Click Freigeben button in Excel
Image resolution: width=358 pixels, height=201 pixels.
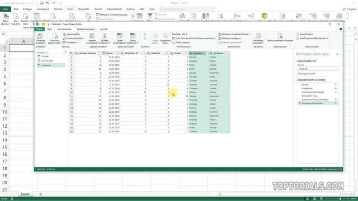[x=350, y=9]
